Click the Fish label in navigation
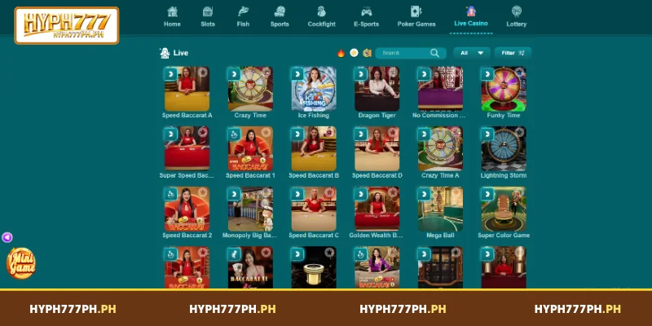The height and width of the screenshot is (326, 652). (x=243, y=24)
